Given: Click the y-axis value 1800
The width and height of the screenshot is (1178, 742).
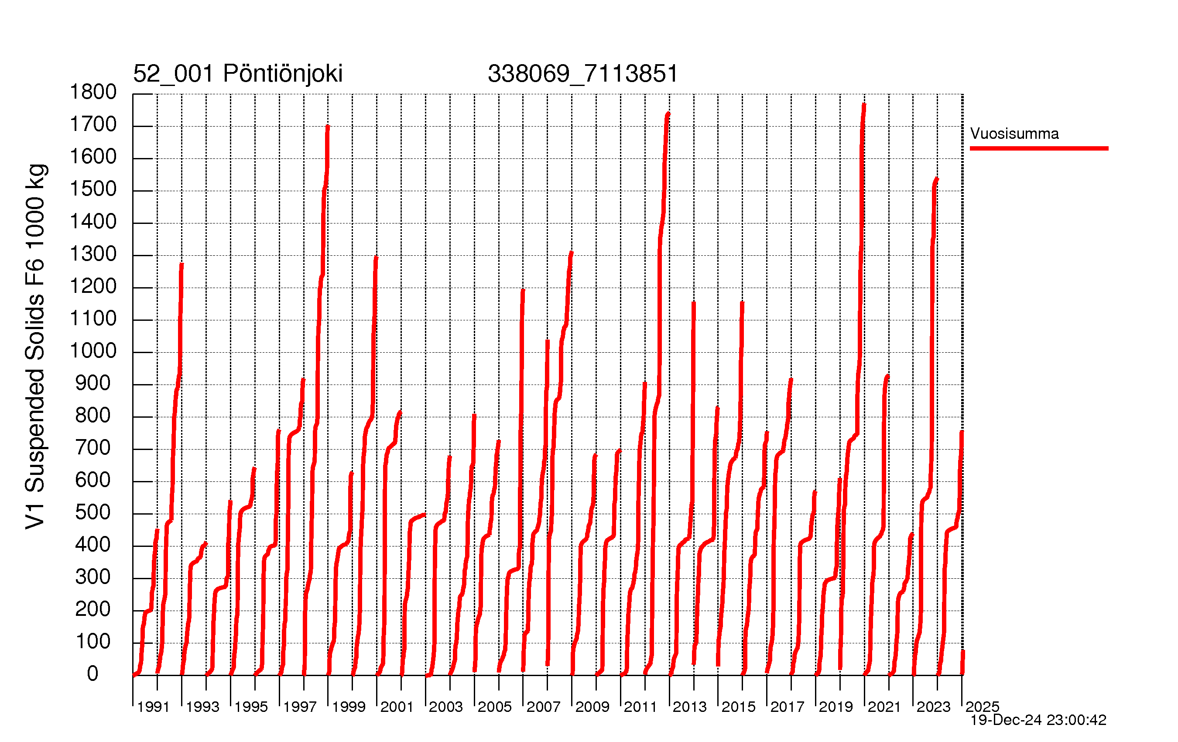Looking at the screenshot, I should click(x=93, y=92).
